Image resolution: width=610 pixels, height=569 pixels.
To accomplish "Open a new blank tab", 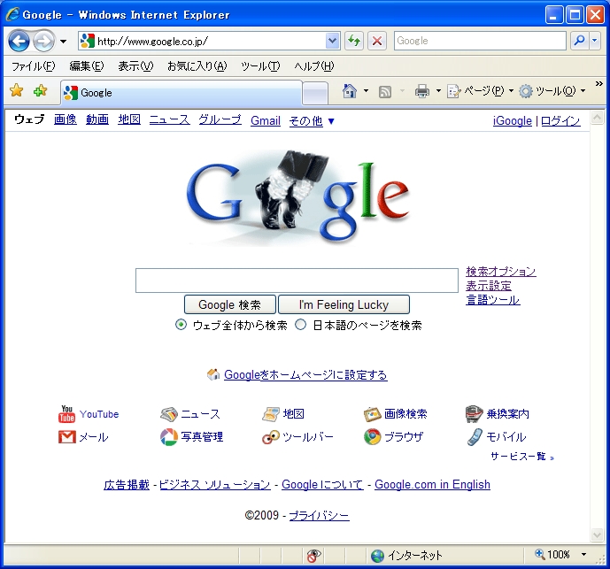I will pyautogui.click(x=315, y=93).
